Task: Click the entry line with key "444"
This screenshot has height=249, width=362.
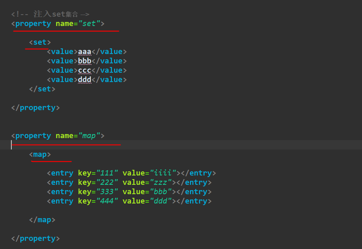Action: click(x=129, y=201)
